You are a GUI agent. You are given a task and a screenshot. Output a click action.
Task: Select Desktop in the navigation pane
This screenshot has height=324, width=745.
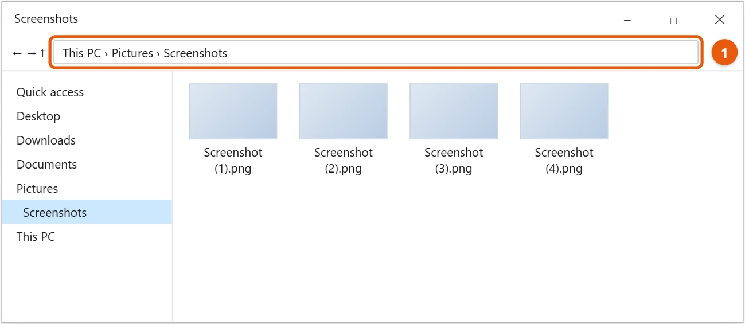click(87, 116)
